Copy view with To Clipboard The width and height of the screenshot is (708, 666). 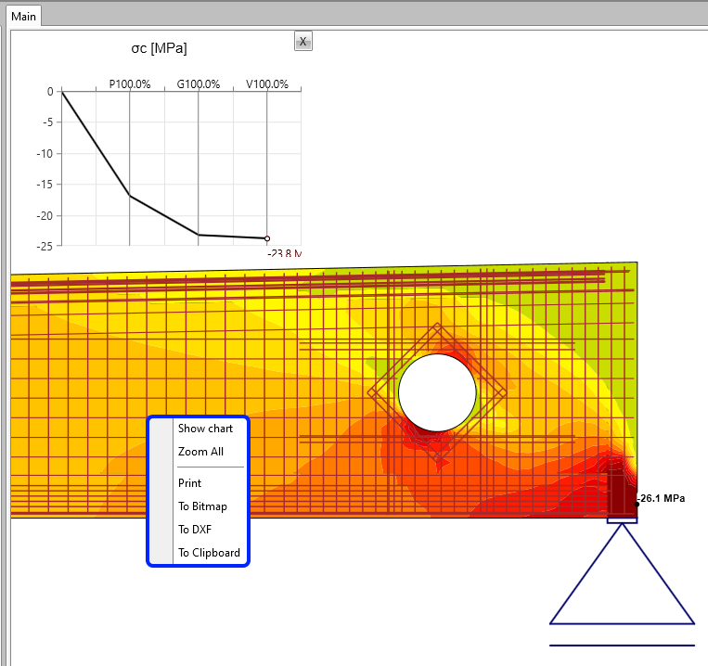point(209,553)
